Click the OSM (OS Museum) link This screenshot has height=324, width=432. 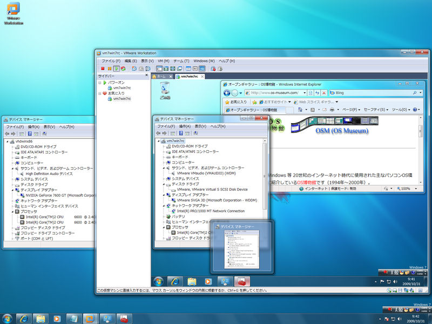click(342, 131)
